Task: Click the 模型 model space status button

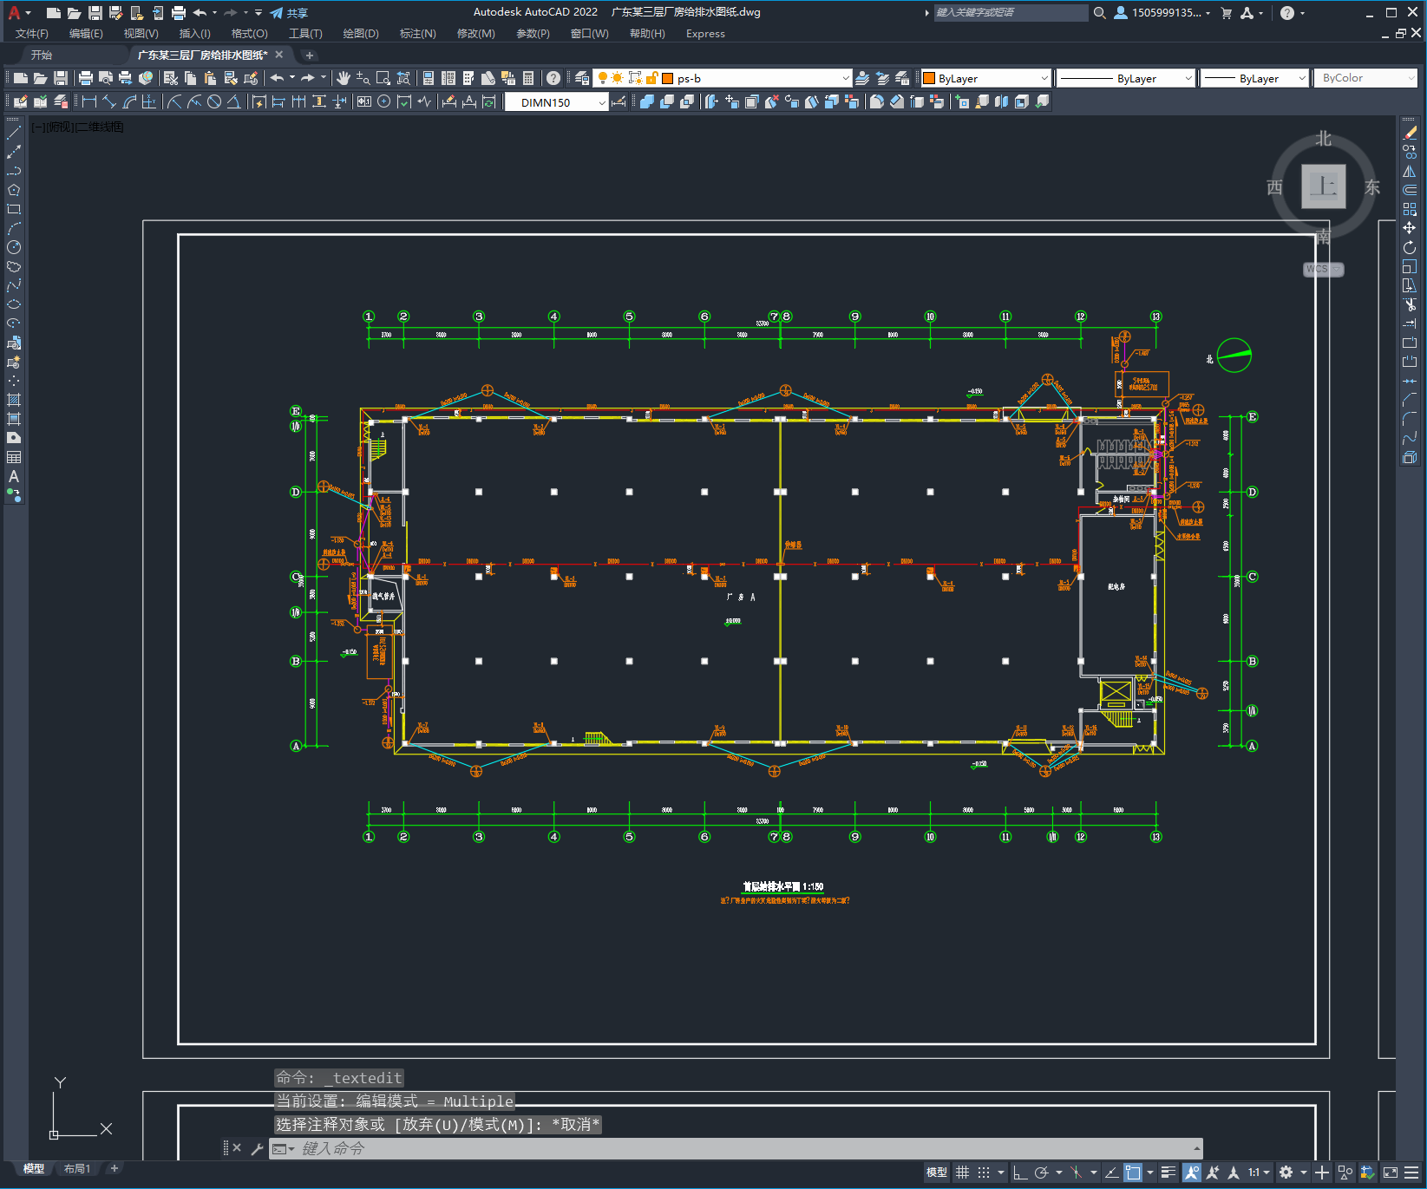Action: [937, 1173]
